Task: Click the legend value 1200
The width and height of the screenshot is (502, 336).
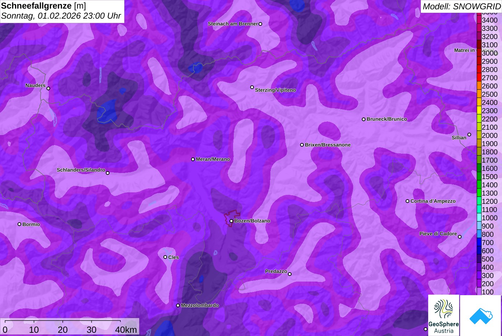Action: coord(489,201)
